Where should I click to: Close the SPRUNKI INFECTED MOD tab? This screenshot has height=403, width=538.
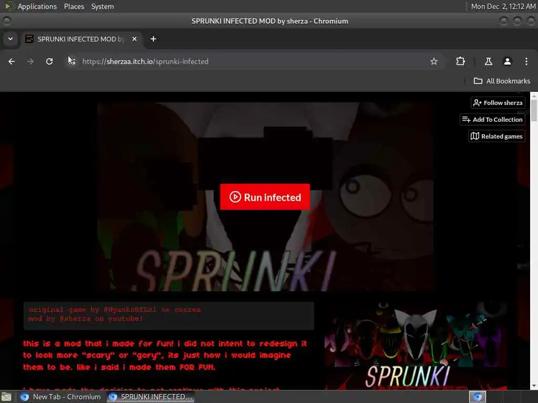(134, 39)
